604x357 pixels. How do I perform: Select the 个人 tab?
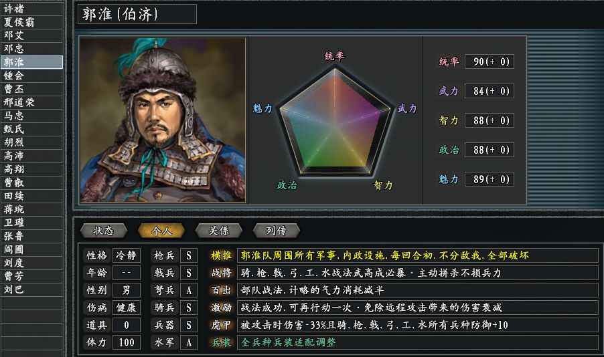(161, 231)
